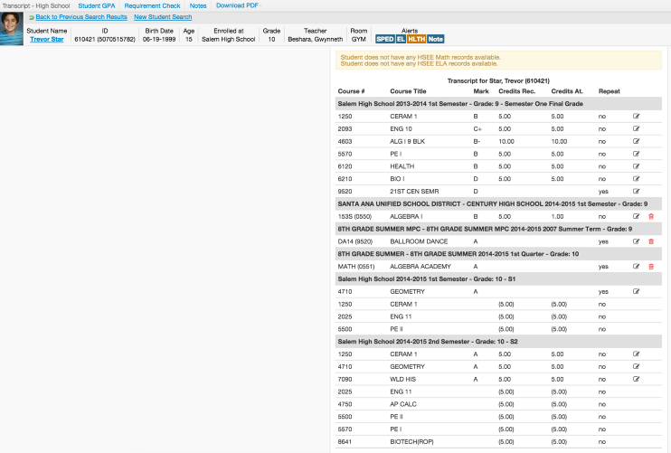Click the 'Transcript for Star, Trevor (610421)' title
This screenshot has height=453, width=671.
(498, 80)
